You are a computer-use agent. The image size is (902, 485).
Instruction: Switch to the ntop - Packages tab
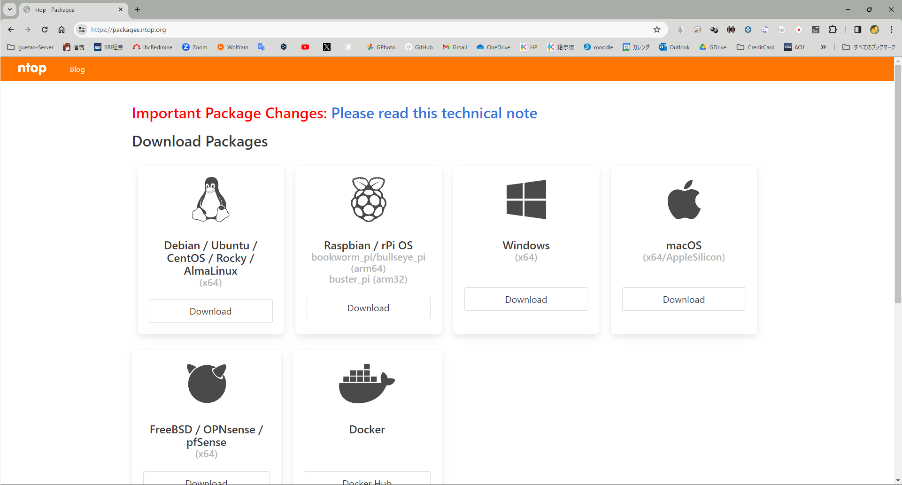pyautogui.click(x=70, y=9)
